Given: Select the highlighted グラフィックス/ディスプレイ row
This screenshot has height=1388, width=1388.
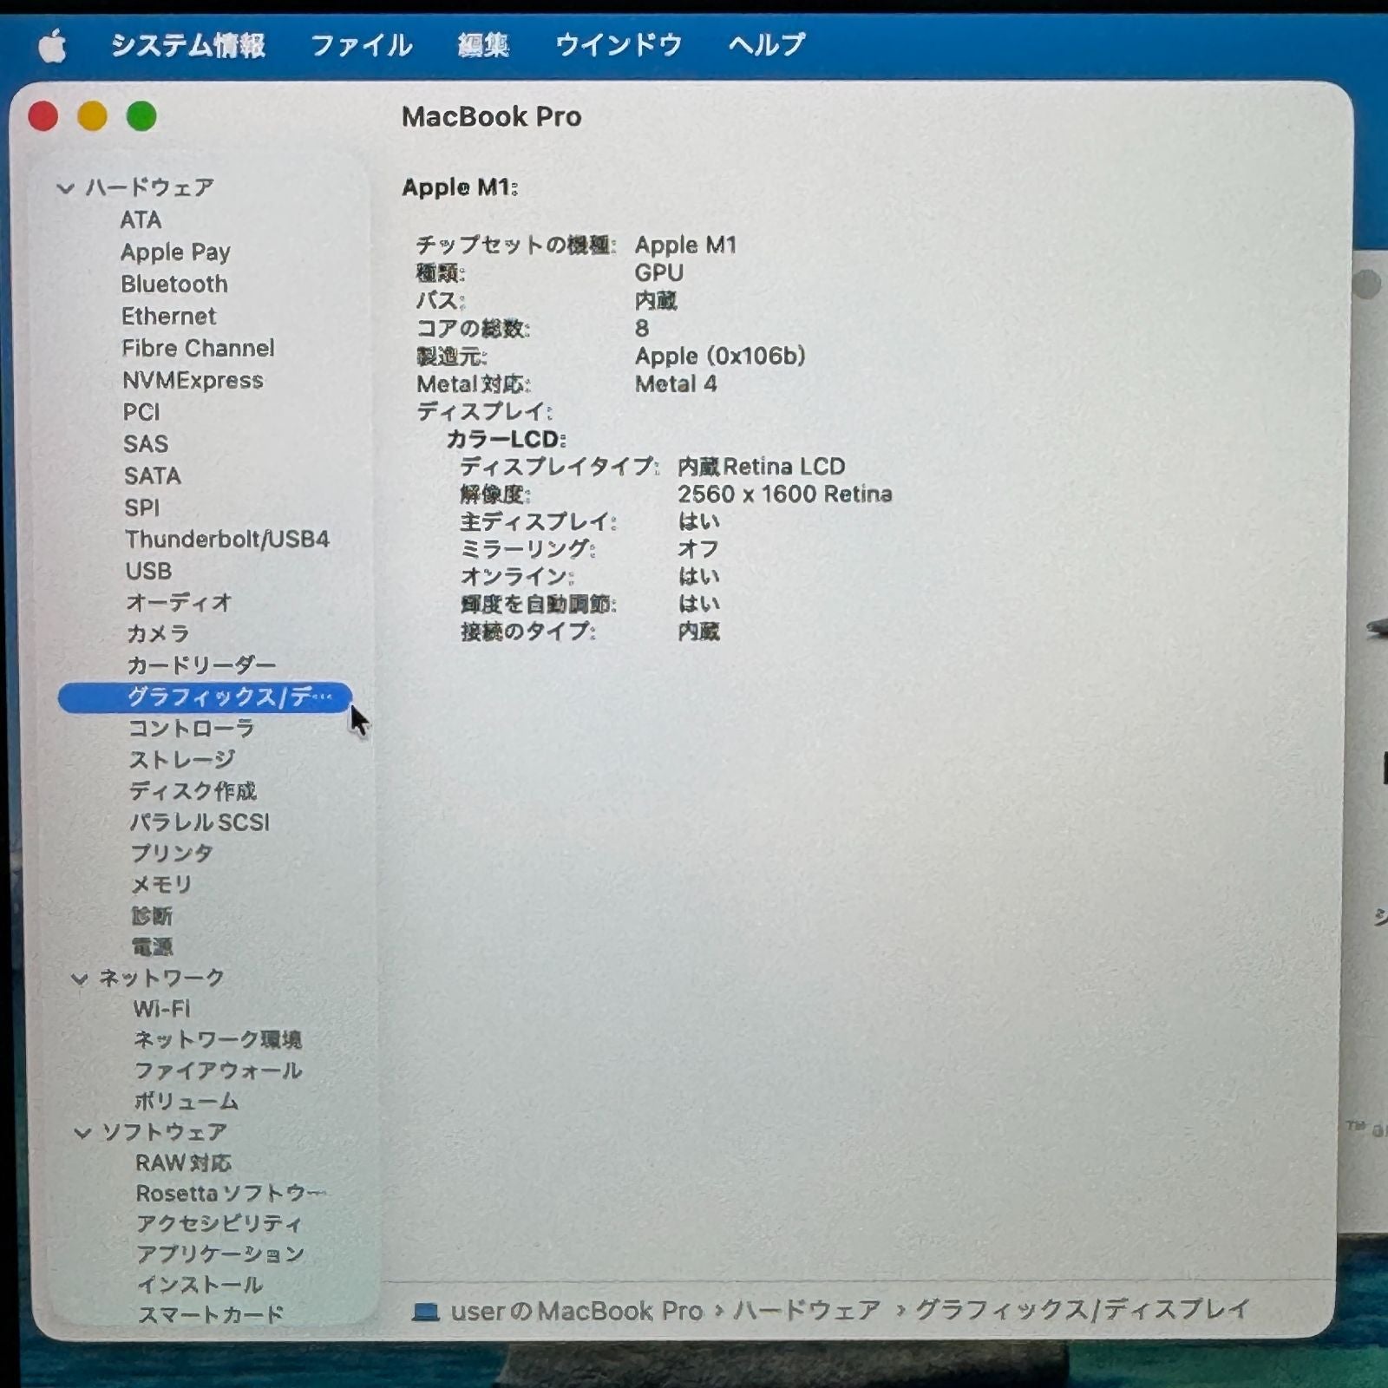Looking at the screenshot, I should click(x=205, y=697).
